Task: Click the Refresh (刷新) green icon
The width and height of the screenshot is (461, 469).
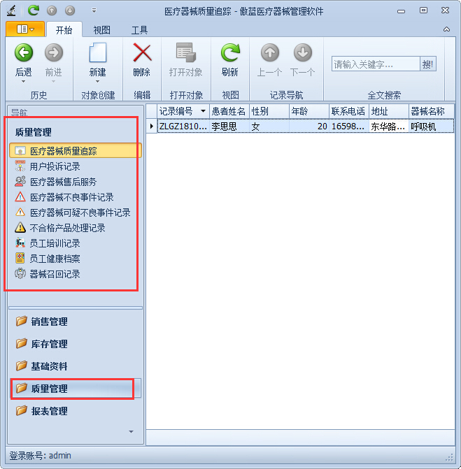Action: point(230,53)
